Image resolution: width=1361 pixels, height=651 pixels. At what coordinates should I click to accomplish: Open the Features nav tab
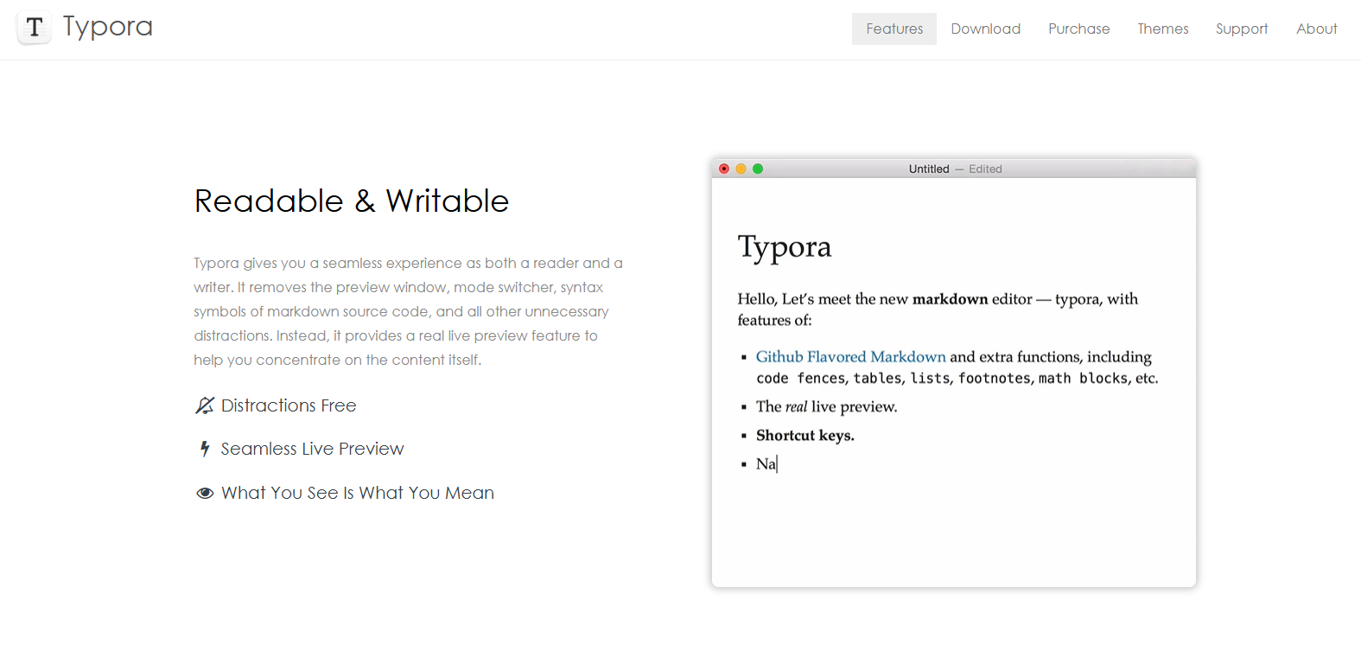click(894, 29)
